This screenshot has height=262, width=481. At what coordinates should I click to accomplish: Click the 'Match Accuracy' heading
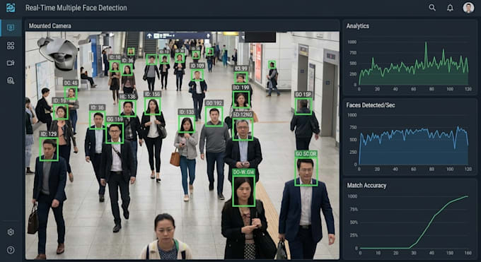coord(366,186)
